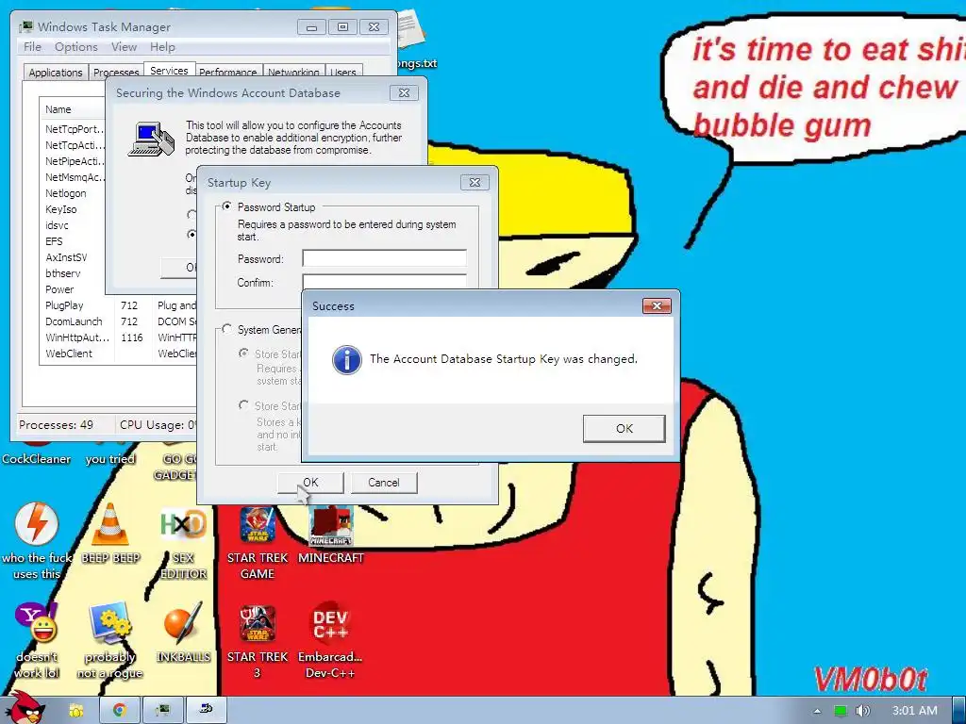The width and height of the screenshot is (966, 724).
Task: Open the CockCleaner desktop shortcut
Action: 37,452
